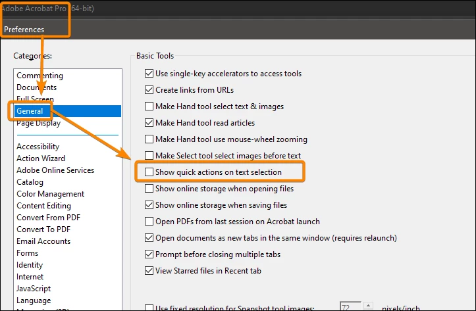Check Show quick actions on text selection
The image size is (476, 311).
tap(149, 172)
